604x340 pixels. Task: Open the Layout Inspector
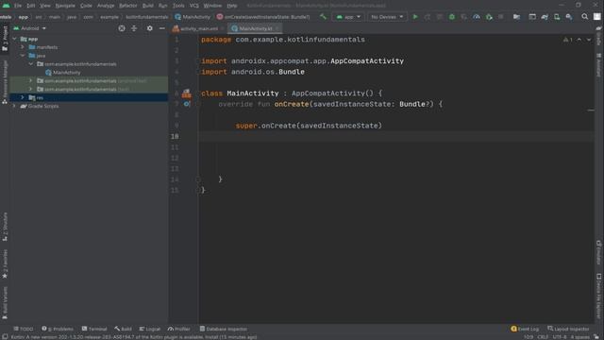click(568, 329)
